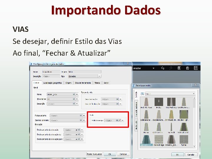Open the master proposal dropdown

[x=153, y=68]
